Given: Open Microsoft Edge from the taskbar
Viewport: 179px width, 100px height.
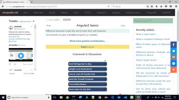Looking at the screenshot, I should pyautogui.click(x=112, y=97).
